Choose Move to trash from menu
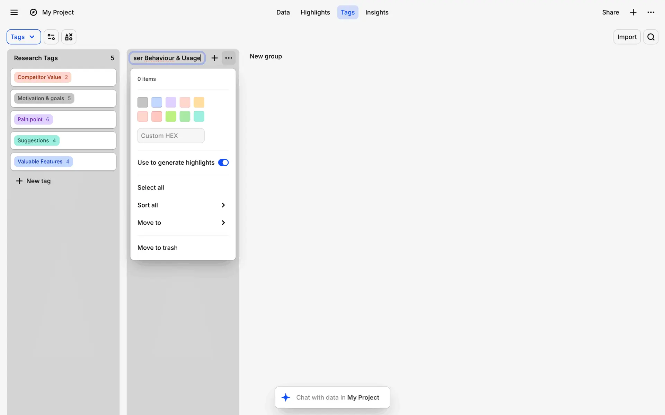665x415 pixels. point(158,248)
